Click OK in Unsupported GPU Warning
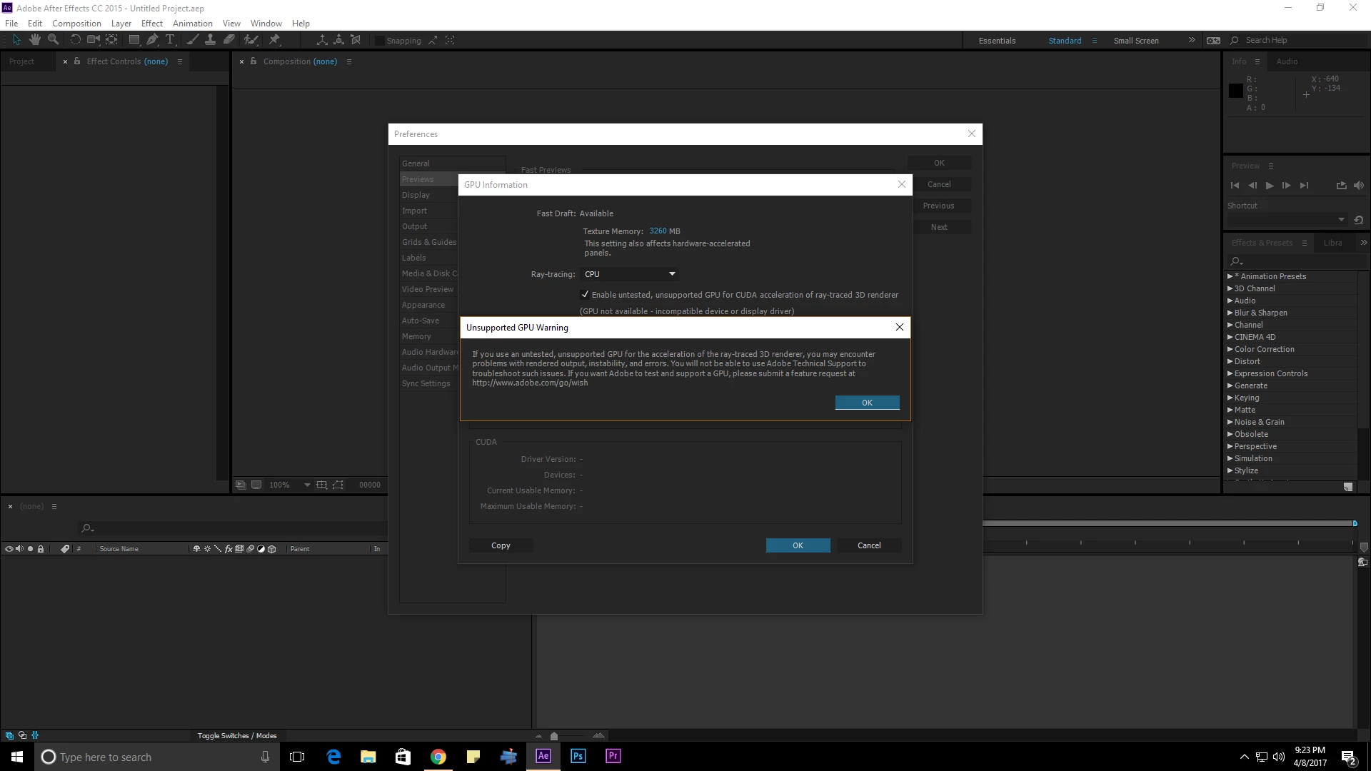 pyautogui.click(x=867, y=403)
